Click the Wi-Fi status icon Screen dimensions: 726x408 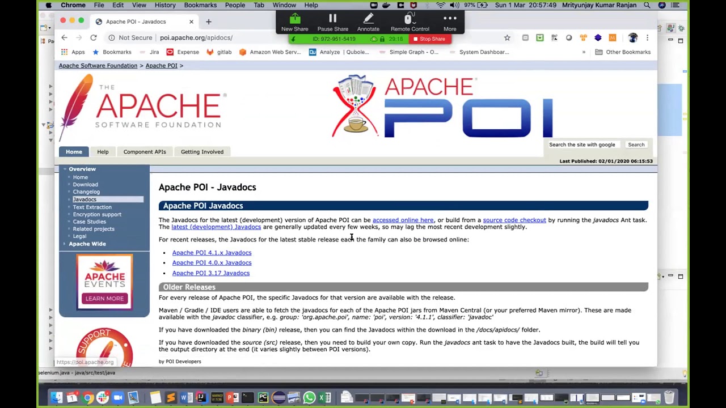coord(441,5)
